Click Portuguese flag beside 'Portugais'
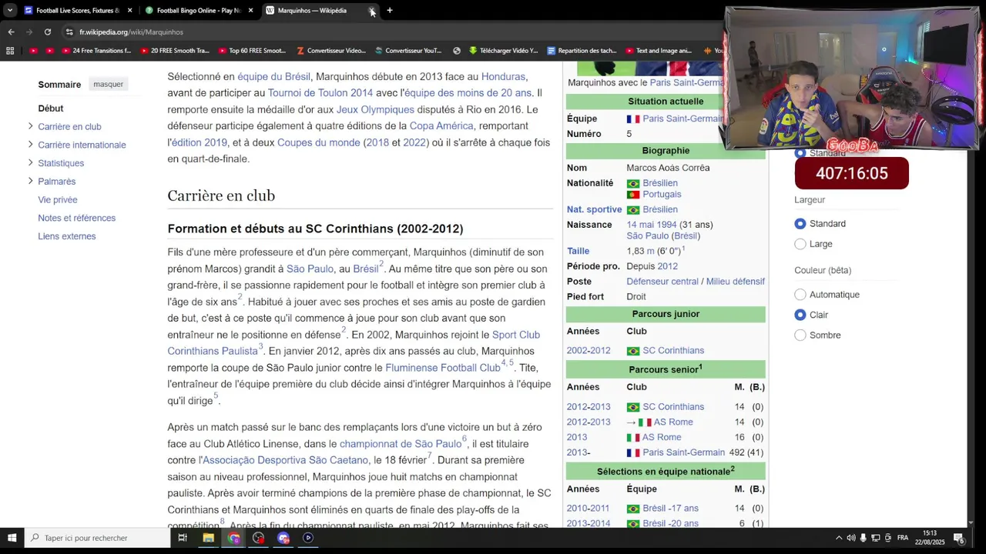Image resolution: width=986 pixels, height=554 pixels. (633, 195)
